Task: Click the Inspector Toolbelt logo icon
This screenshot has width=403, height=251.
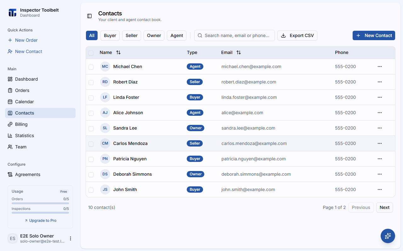Action: pos(12,13)
